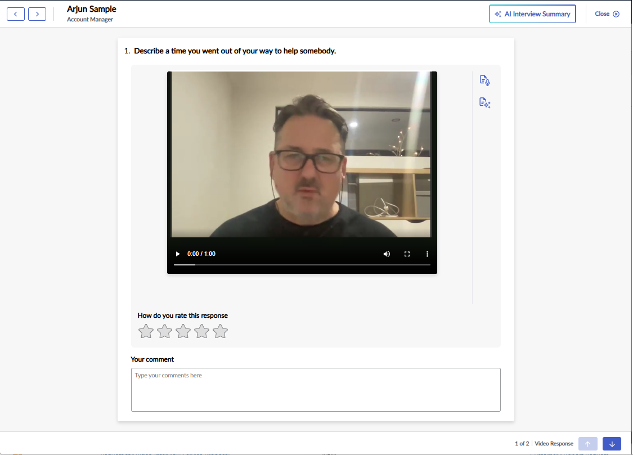Screen dimensions: 633x455
Task: Go to next candidate with right chevron
Action: (x=37, y=14)
